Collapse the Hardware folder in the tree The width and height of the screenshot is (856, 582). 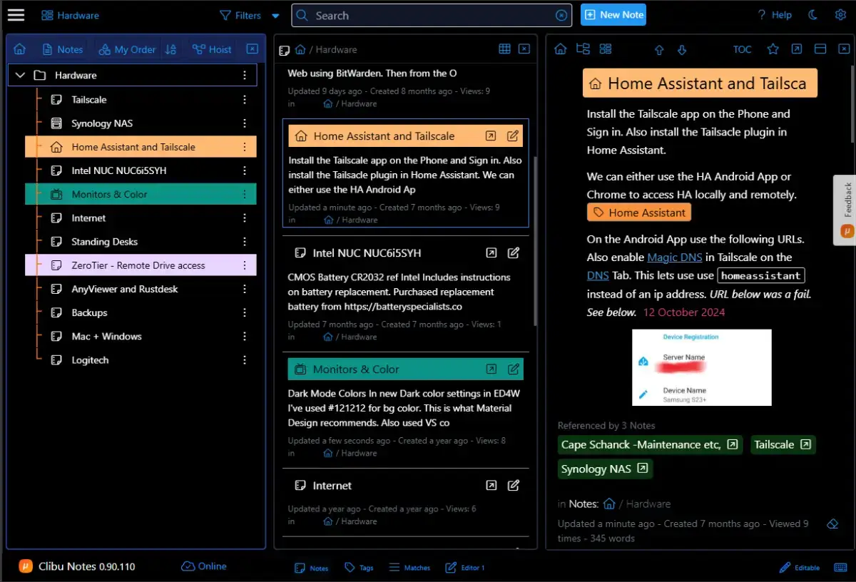coord(20,75)
